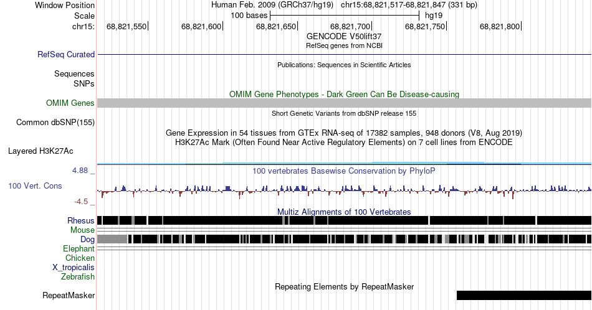This screenshot has width=592, height=310.
Task: Select the Zebrafish alignment label
Action: click(78, 276)
